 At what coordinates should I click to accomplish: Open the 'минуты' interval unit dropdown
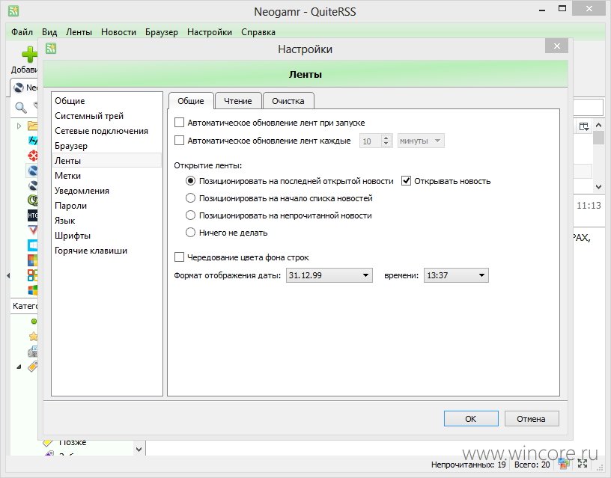pyautogui.click(x=421, y=141)
